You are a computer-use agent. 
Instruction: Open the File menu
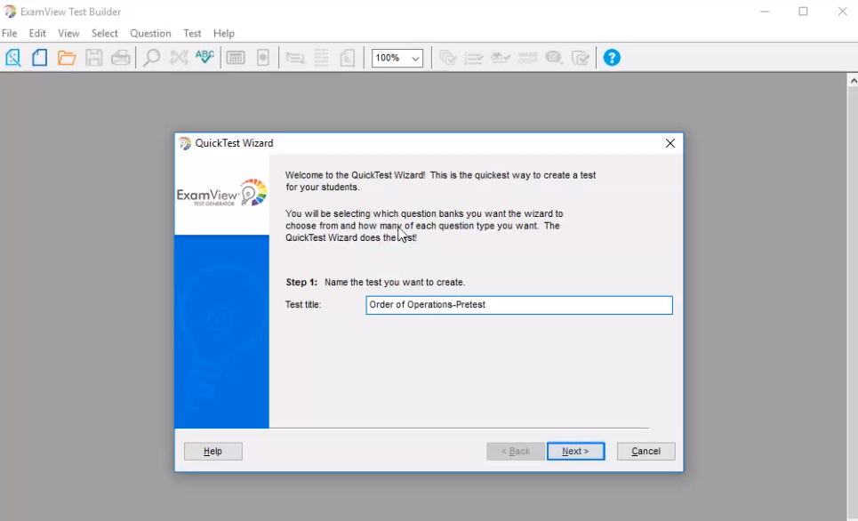click(x=9, y=33)
